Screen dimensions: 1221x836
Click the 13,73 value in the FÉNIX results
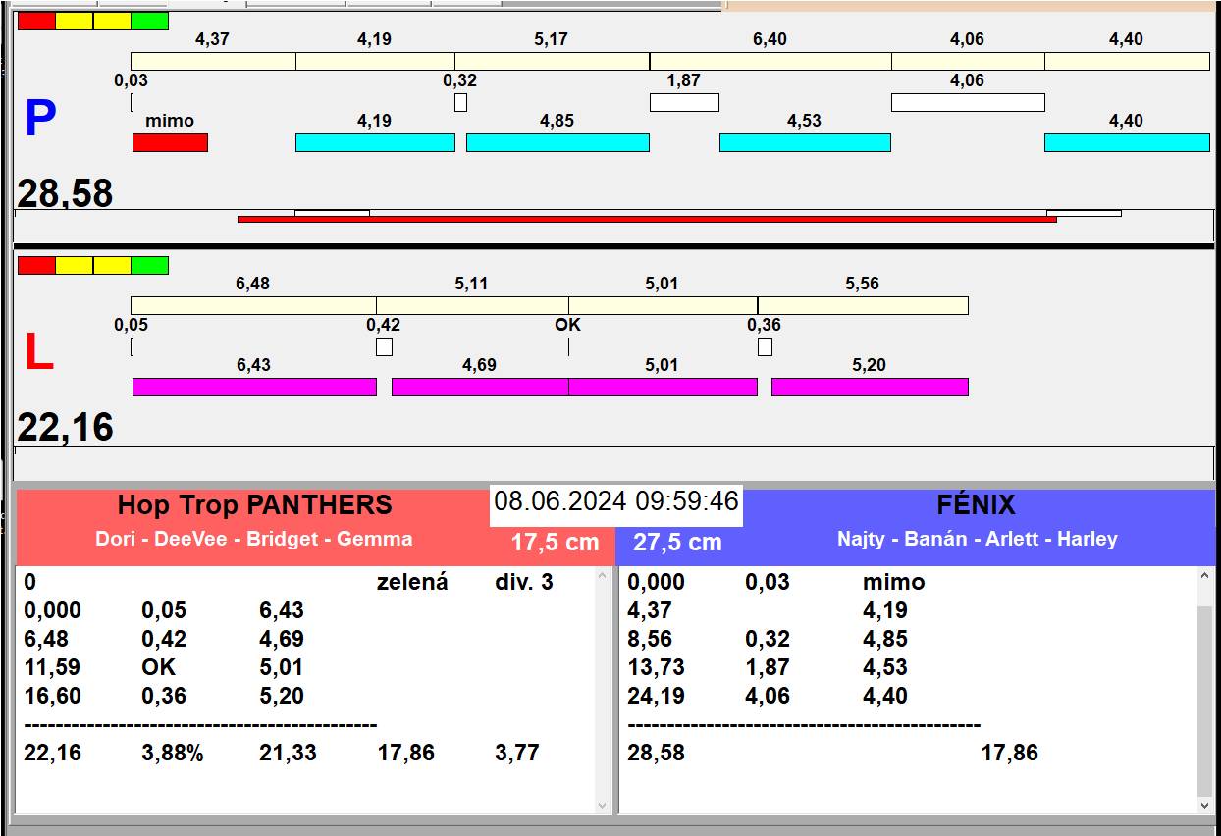pyautogui.click(x=656, y=667)
